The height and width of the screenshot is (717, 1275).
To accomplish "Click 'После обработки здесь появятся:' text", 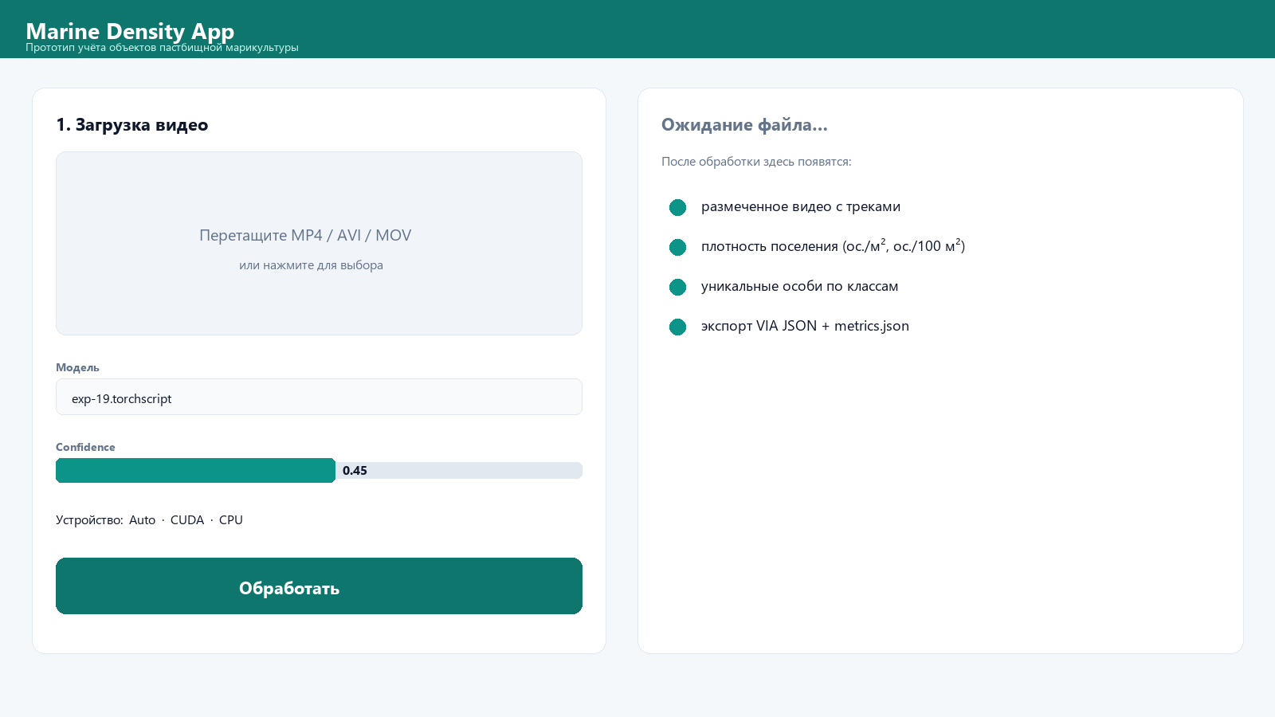I will pos(756,162).
